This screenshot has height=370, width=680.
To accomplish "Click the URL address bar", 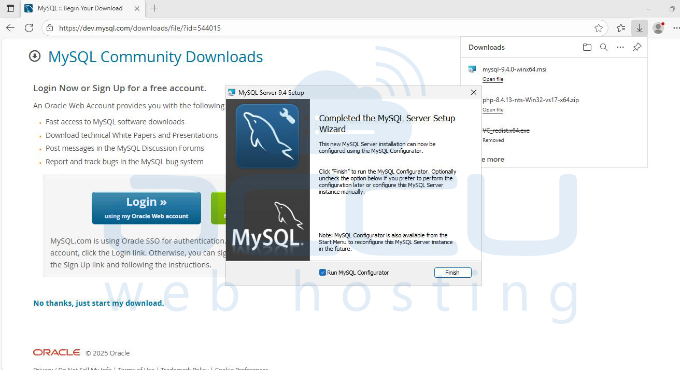I will [x=311, y=28].
